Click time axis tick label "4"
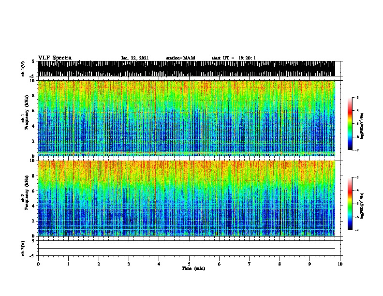The width and height of the screenshot is (383, 296). click(x=159, y=264)
